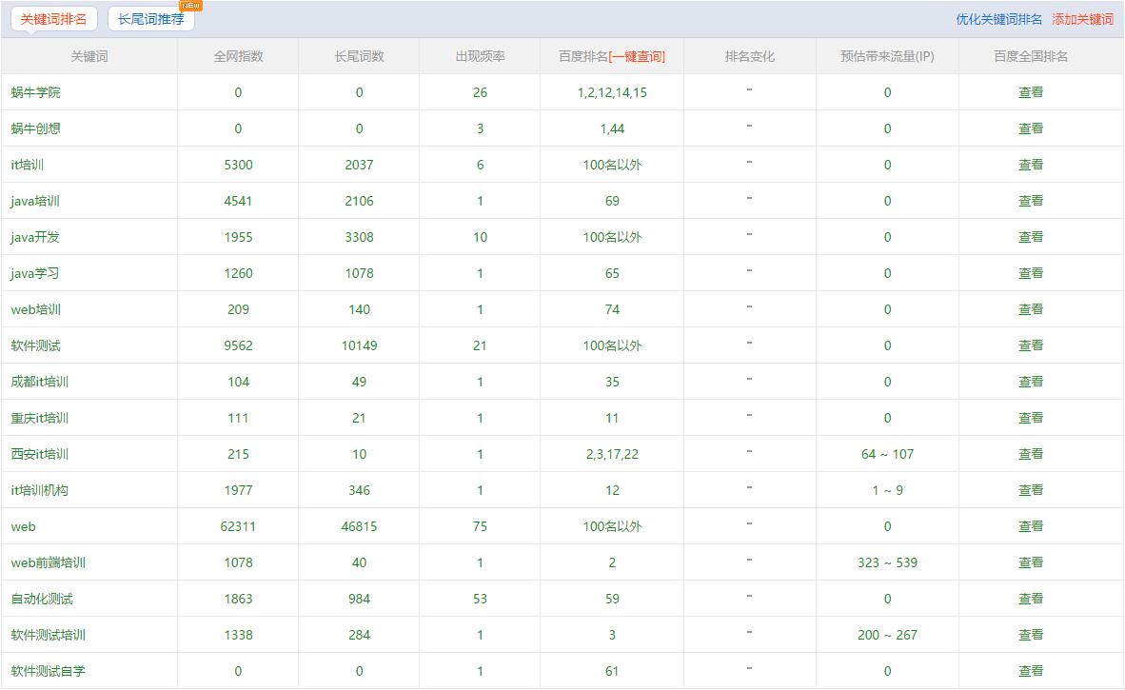Screen dimensions: 1125x690
Task: Click the 一键查询 link in header
Action: (x=637, y=56)
